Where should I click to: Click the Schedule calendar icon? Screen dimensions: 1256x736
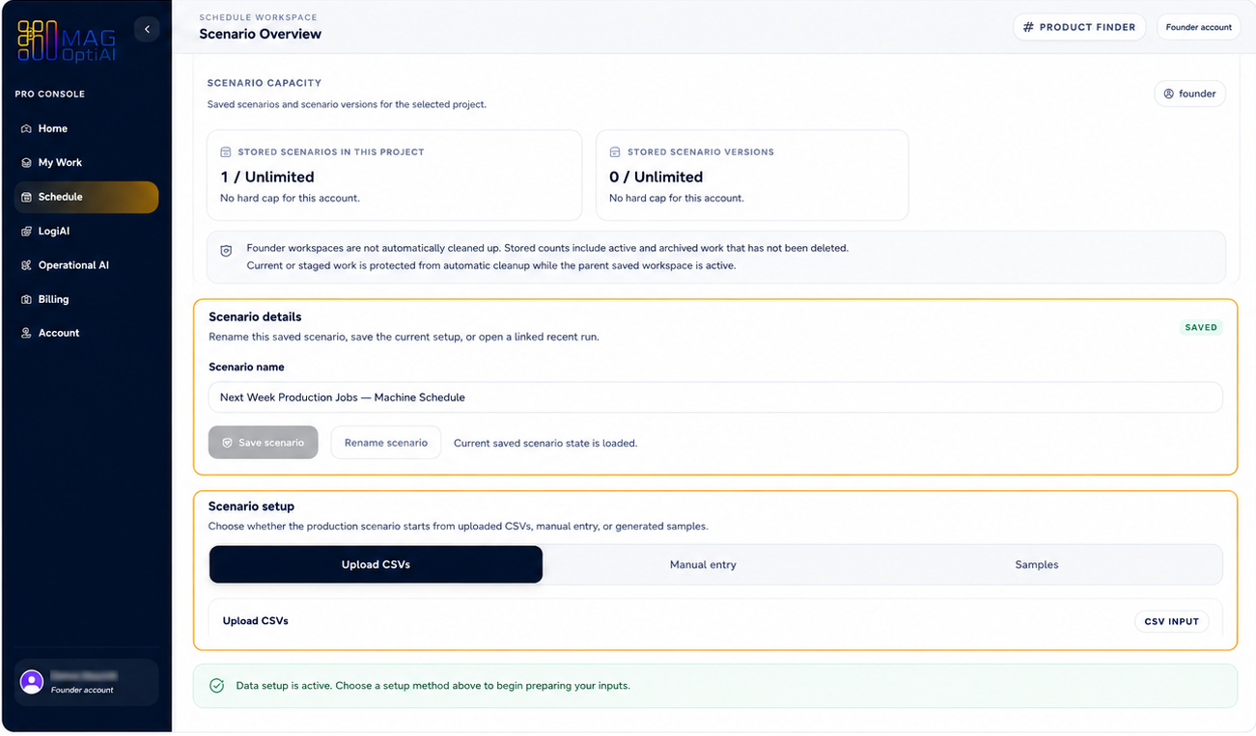[26, 197]
